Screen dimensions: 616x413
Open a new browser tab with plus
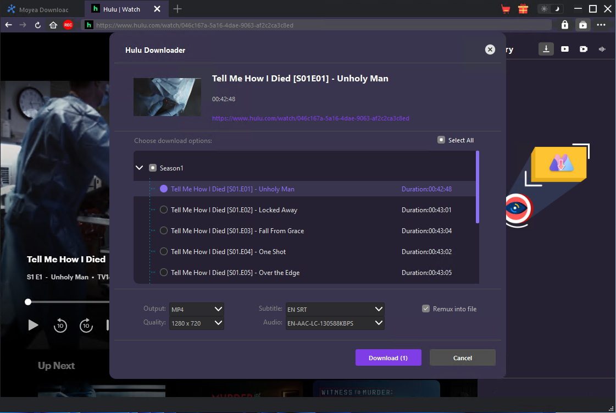(177, 9)
